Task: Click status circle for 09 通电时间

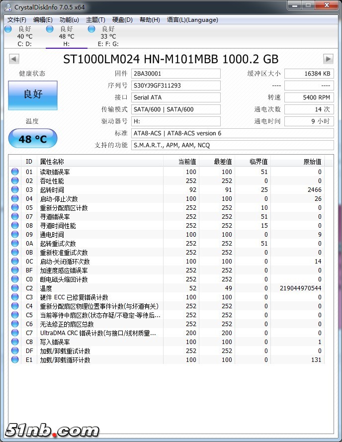Action: coord(15,234)
